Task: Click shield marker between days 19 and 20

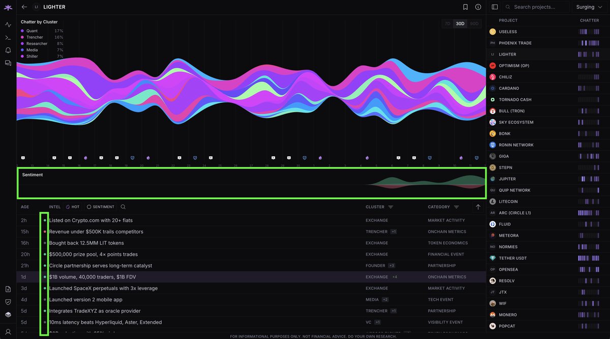Action: tap(133, 158)
